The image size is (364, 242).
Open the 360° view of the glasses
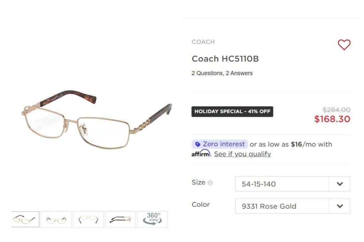coord(152,219)
